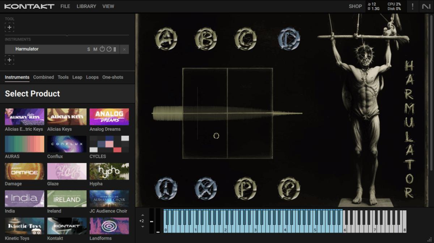The height and width of the screenshot is (243, 434).
Task: Open the SHOP link
Action: [x=355, y=6]
